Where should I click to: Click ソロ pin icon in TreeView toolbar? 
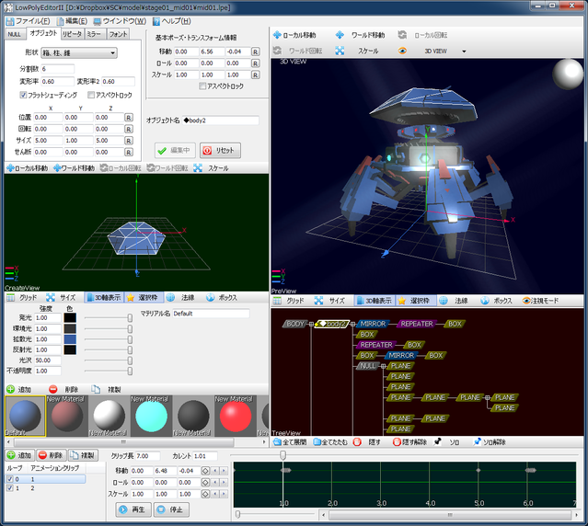point(438,442)
